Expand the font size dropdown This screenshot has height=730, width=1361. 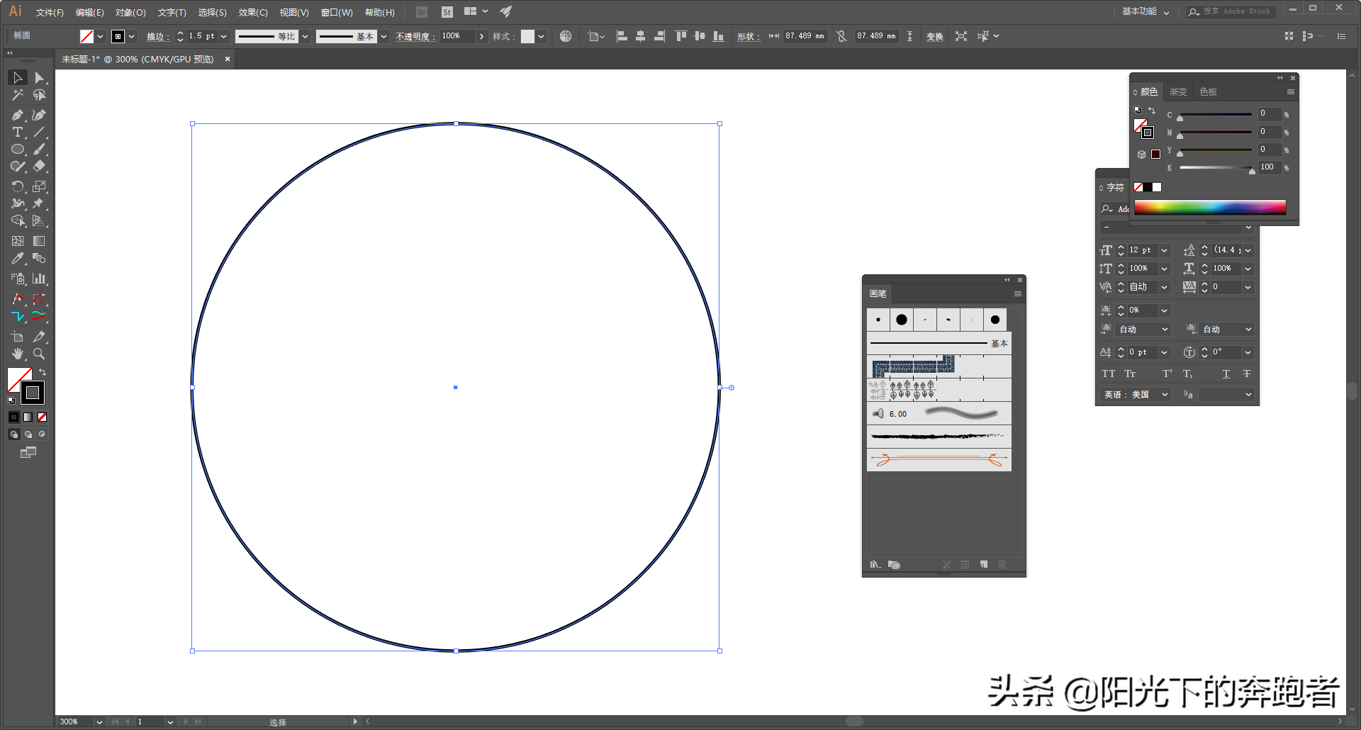(x=1164, y=250)
